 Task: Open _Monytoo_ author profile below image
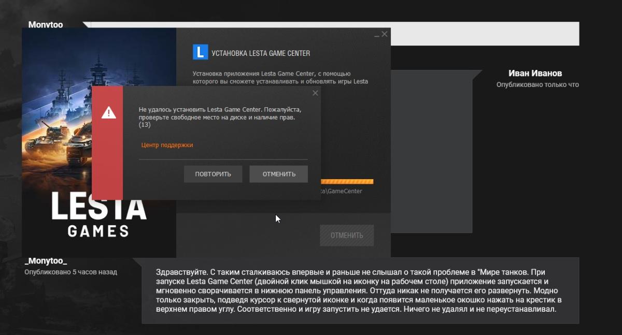click(x=46, y=261)
